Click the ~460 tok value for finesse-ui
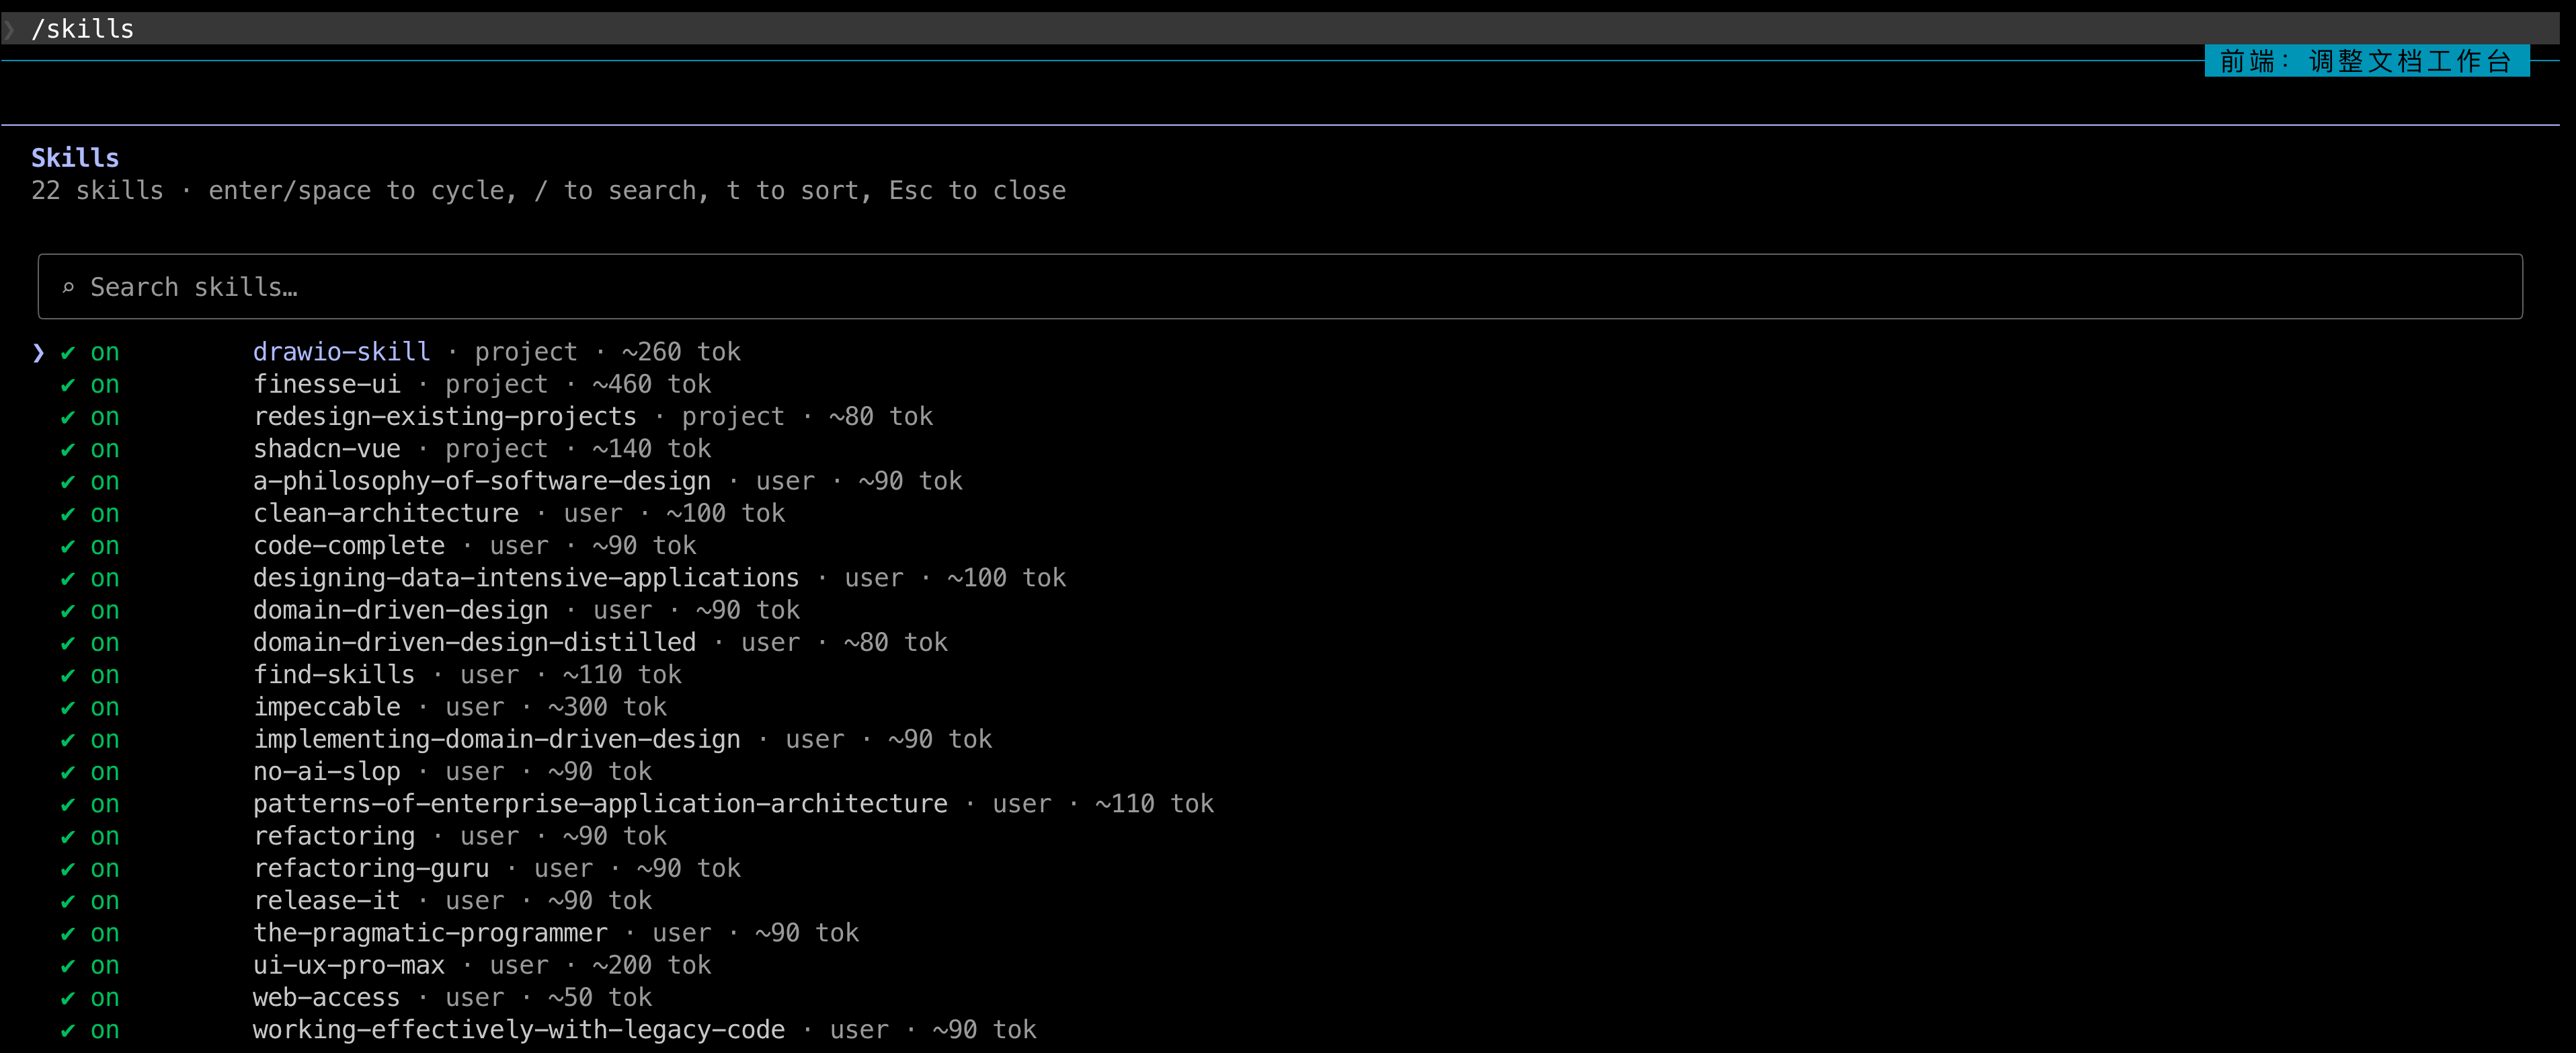The image size is (2576, 1053). click(652, 385)
